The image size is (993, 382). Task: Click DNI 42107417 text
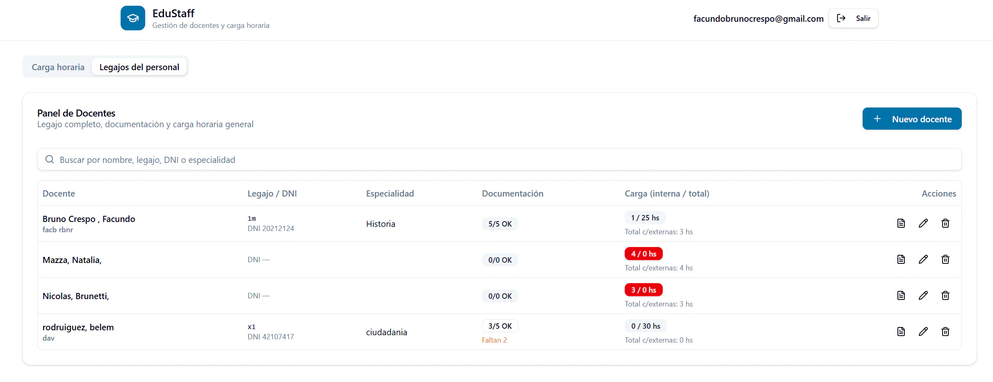coord(271,336)
